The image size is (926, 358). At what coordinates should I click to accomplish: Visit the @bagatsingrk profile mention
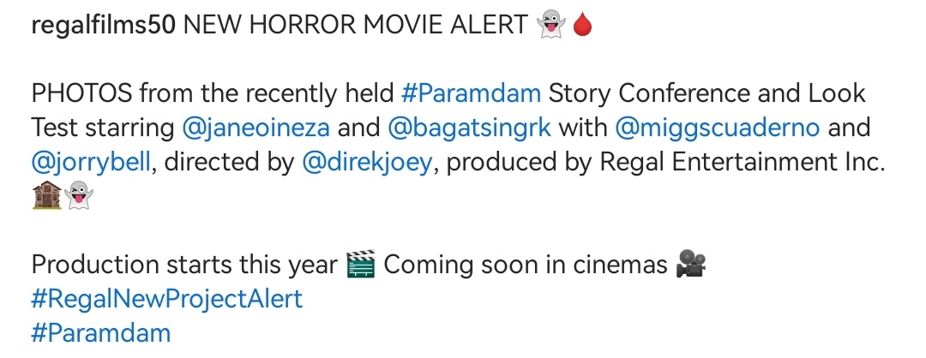(x=470, y=128)
